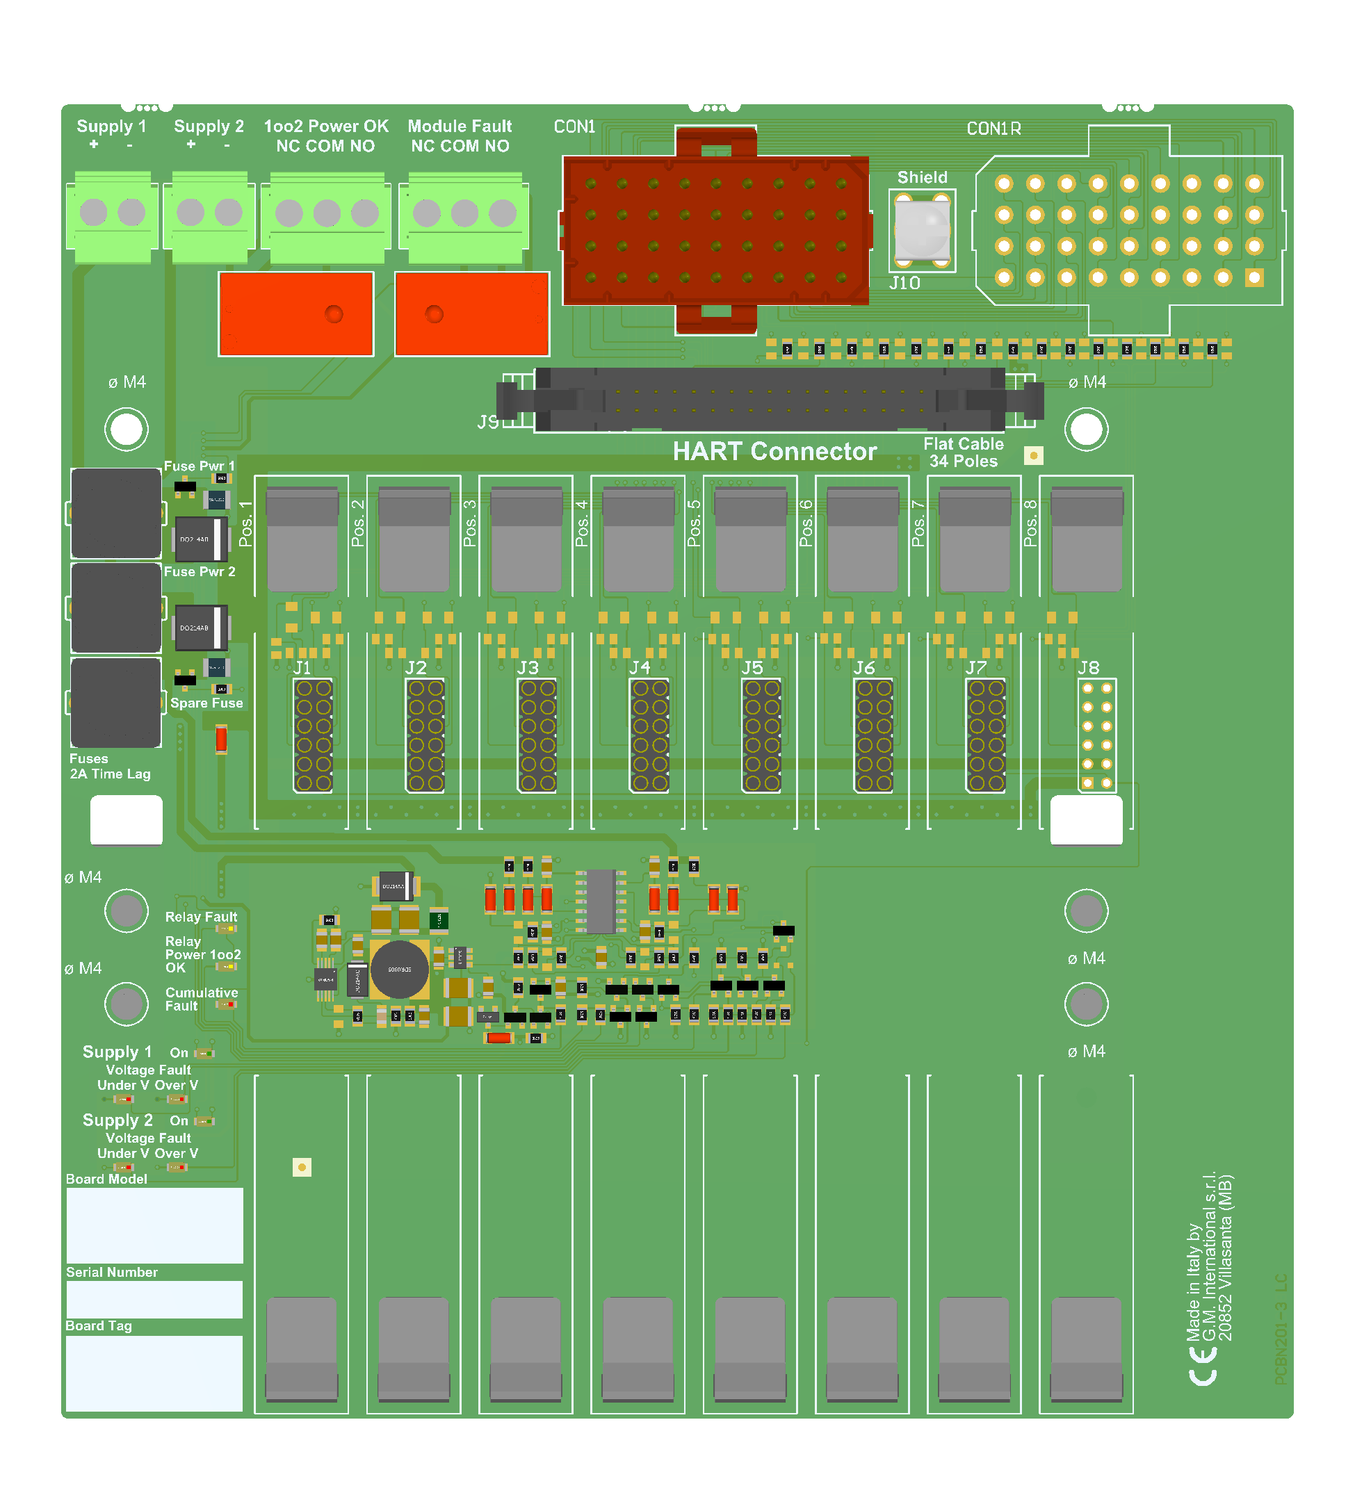Select the Spare Fuse black holder
1355x1486 pixels.
115,703
